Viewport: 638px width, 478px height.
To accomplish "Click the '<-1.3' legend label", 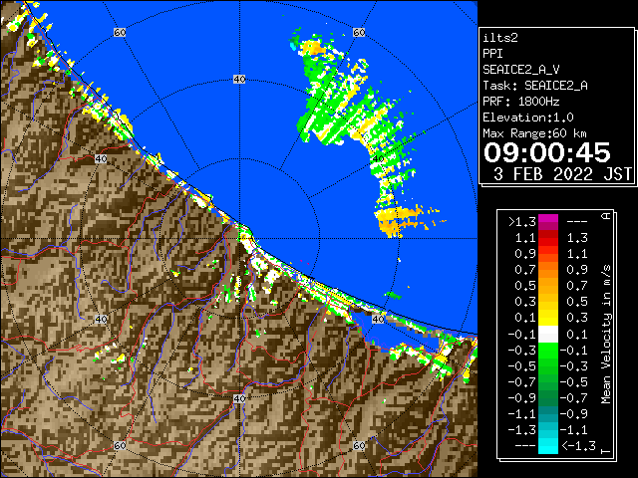I will pos(578,446).
